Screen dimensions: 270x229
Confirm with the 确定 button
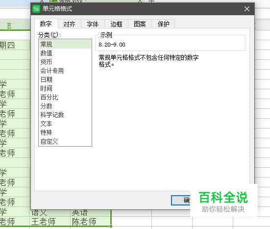tap(181, 200)
